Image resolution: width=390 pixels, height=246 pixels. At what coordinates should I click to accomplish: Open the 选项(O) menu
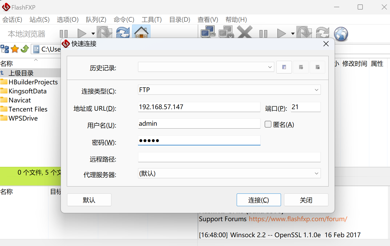pos(68,20)
